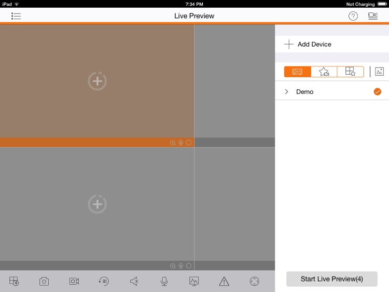Open the window division layout icon

(14, 281)
